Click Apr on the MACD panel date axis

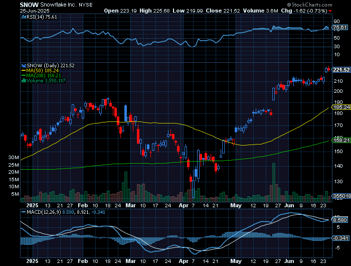click(184, 261)
